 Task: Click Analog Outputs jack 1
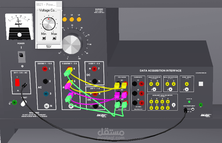[167, 84]
